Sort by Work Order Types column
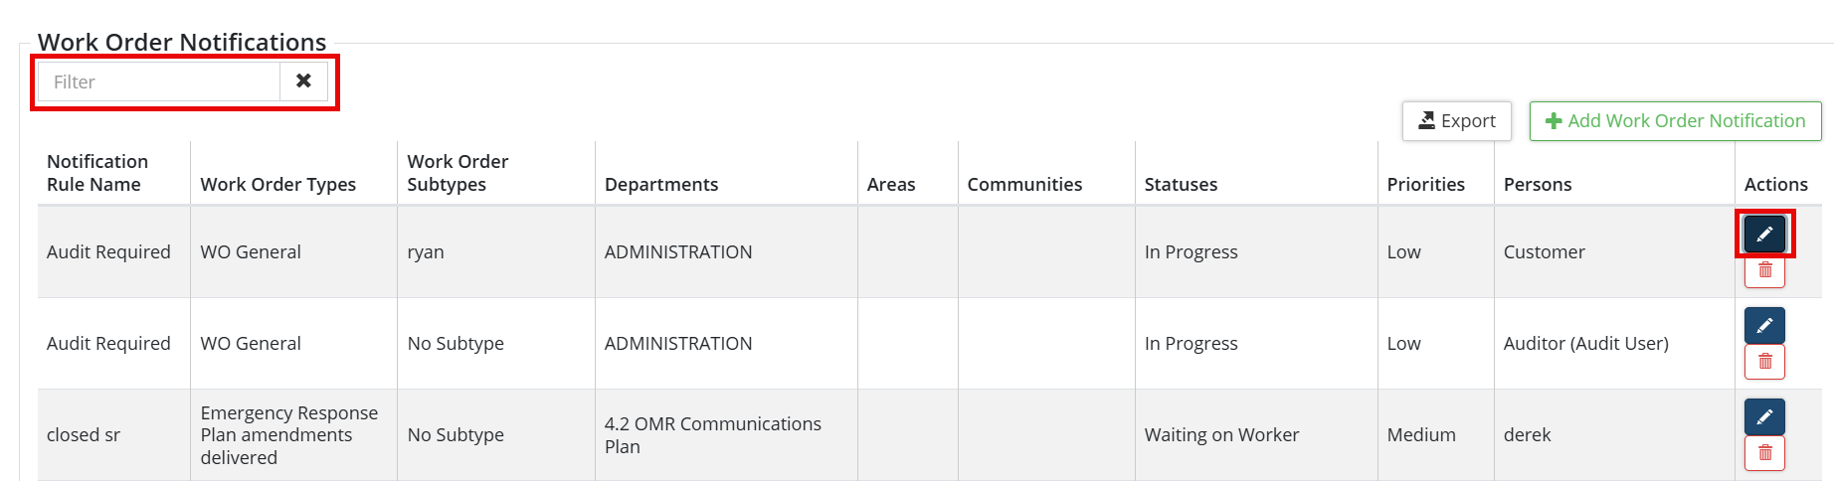1834x481 pixels. [x=277, y=185]
